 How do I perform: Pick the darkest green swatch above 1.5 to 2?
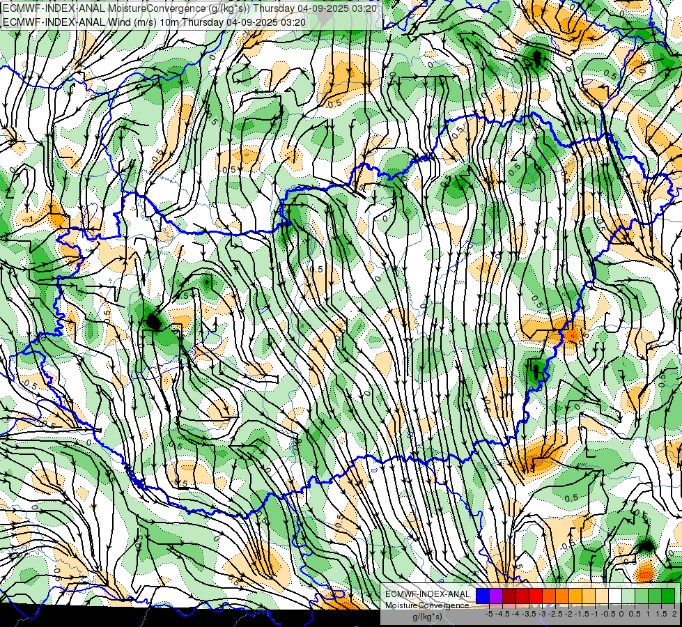(668, 596)
